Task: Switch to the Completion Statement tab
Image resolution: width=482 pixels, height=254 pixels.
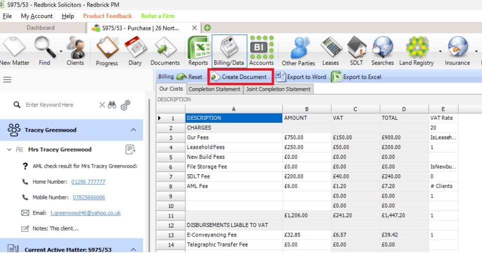Action: 214,89
